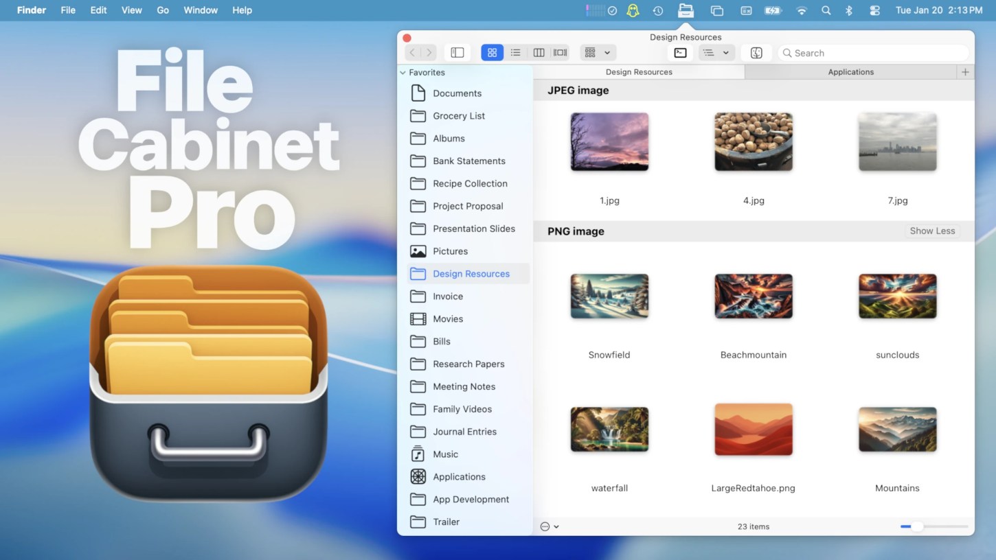Switch to the Applications tab
Image resolution: width=996 pixels, height=560 pixels.
850,71
